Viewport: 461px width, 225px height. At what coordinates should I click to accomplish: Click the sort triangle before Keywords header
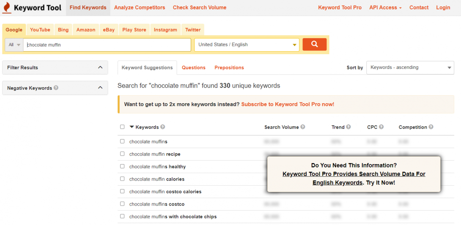132,127
